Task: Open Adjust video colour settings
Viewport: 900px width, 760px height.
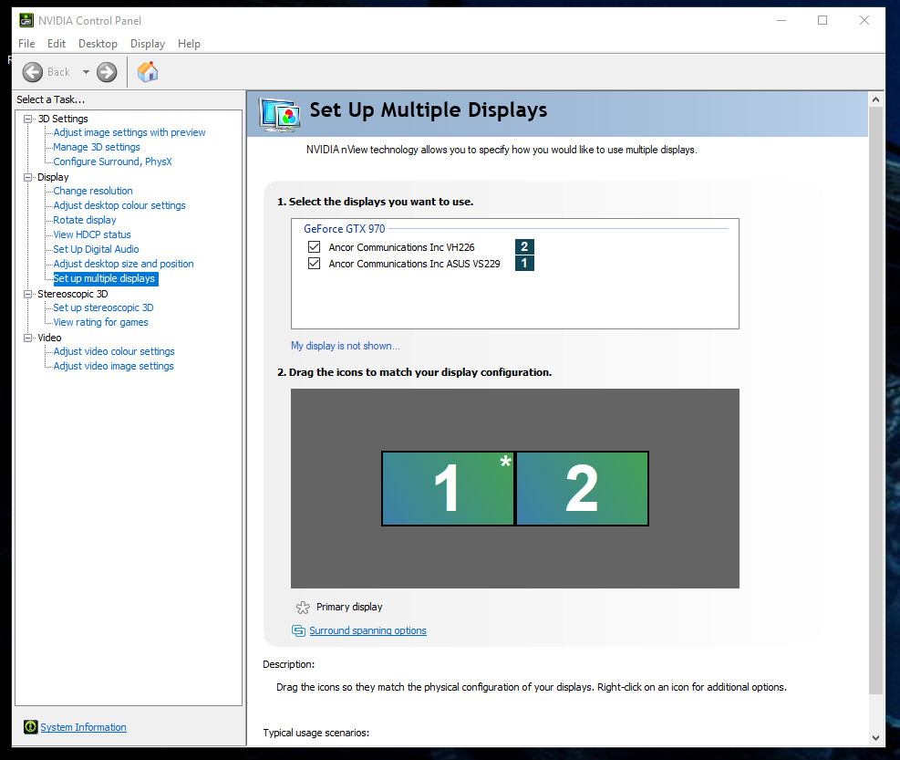Action: coord(114,351)
